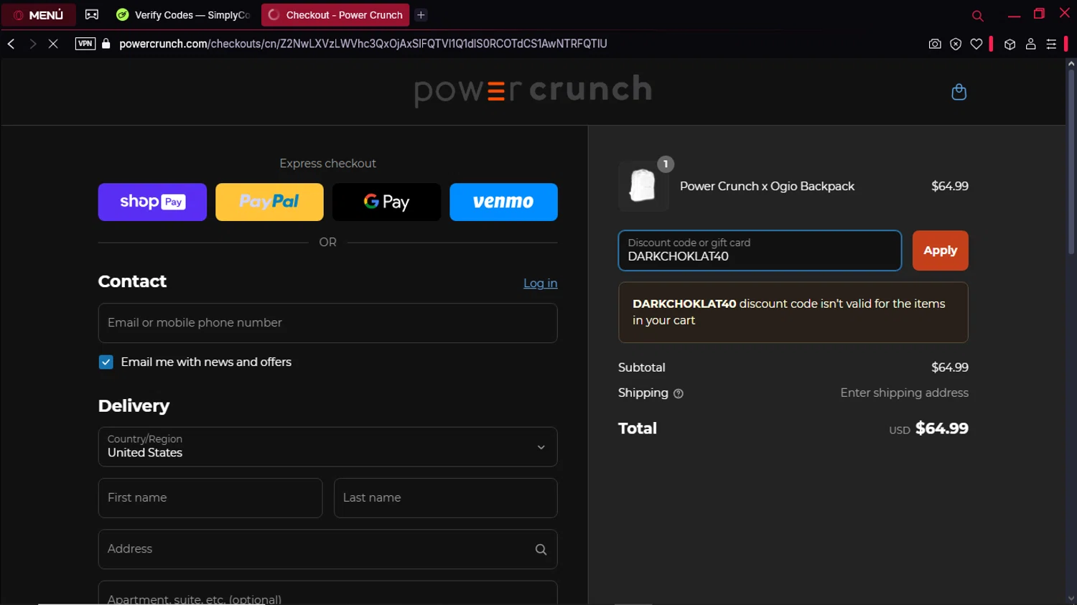Viewport: 1077px width, 605px height.
Task: Apply the discount code
Action: pos(940,250)
